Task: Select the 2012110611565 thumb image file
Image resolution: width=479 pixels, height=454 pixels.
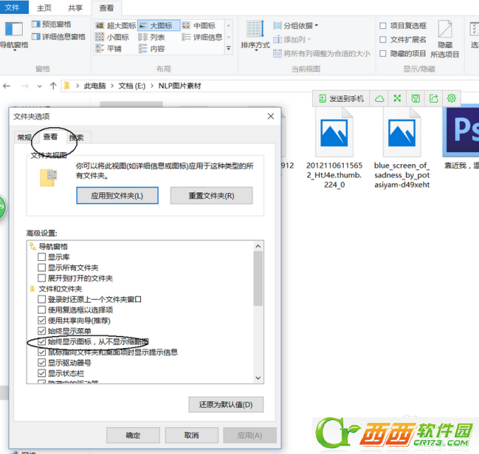Action: click(334, 148)
